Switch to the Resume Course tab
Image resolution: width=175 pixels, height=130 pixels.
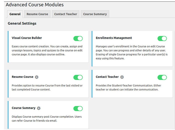37,14
